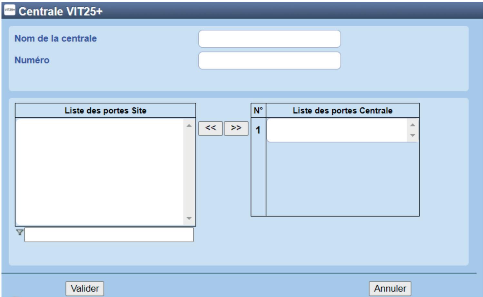Click the Centrale VIT25+ window title
The image size is (483, 297).
60,11
